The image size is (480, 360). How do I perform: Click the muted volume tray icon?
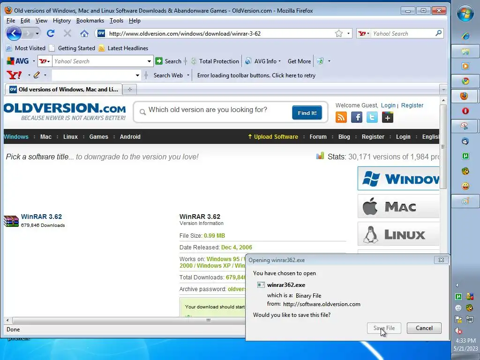458,330
